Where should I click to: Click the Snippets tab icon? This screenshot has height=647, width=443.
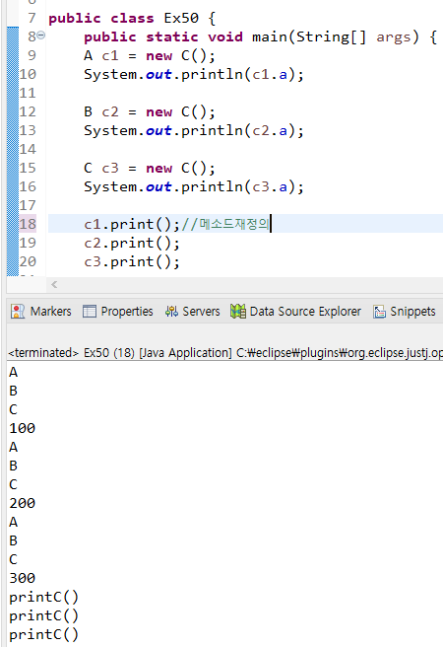[x=379, y=312]
